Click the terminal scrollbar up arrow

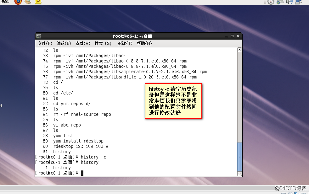pyautogui.click(x=239, y=50)
